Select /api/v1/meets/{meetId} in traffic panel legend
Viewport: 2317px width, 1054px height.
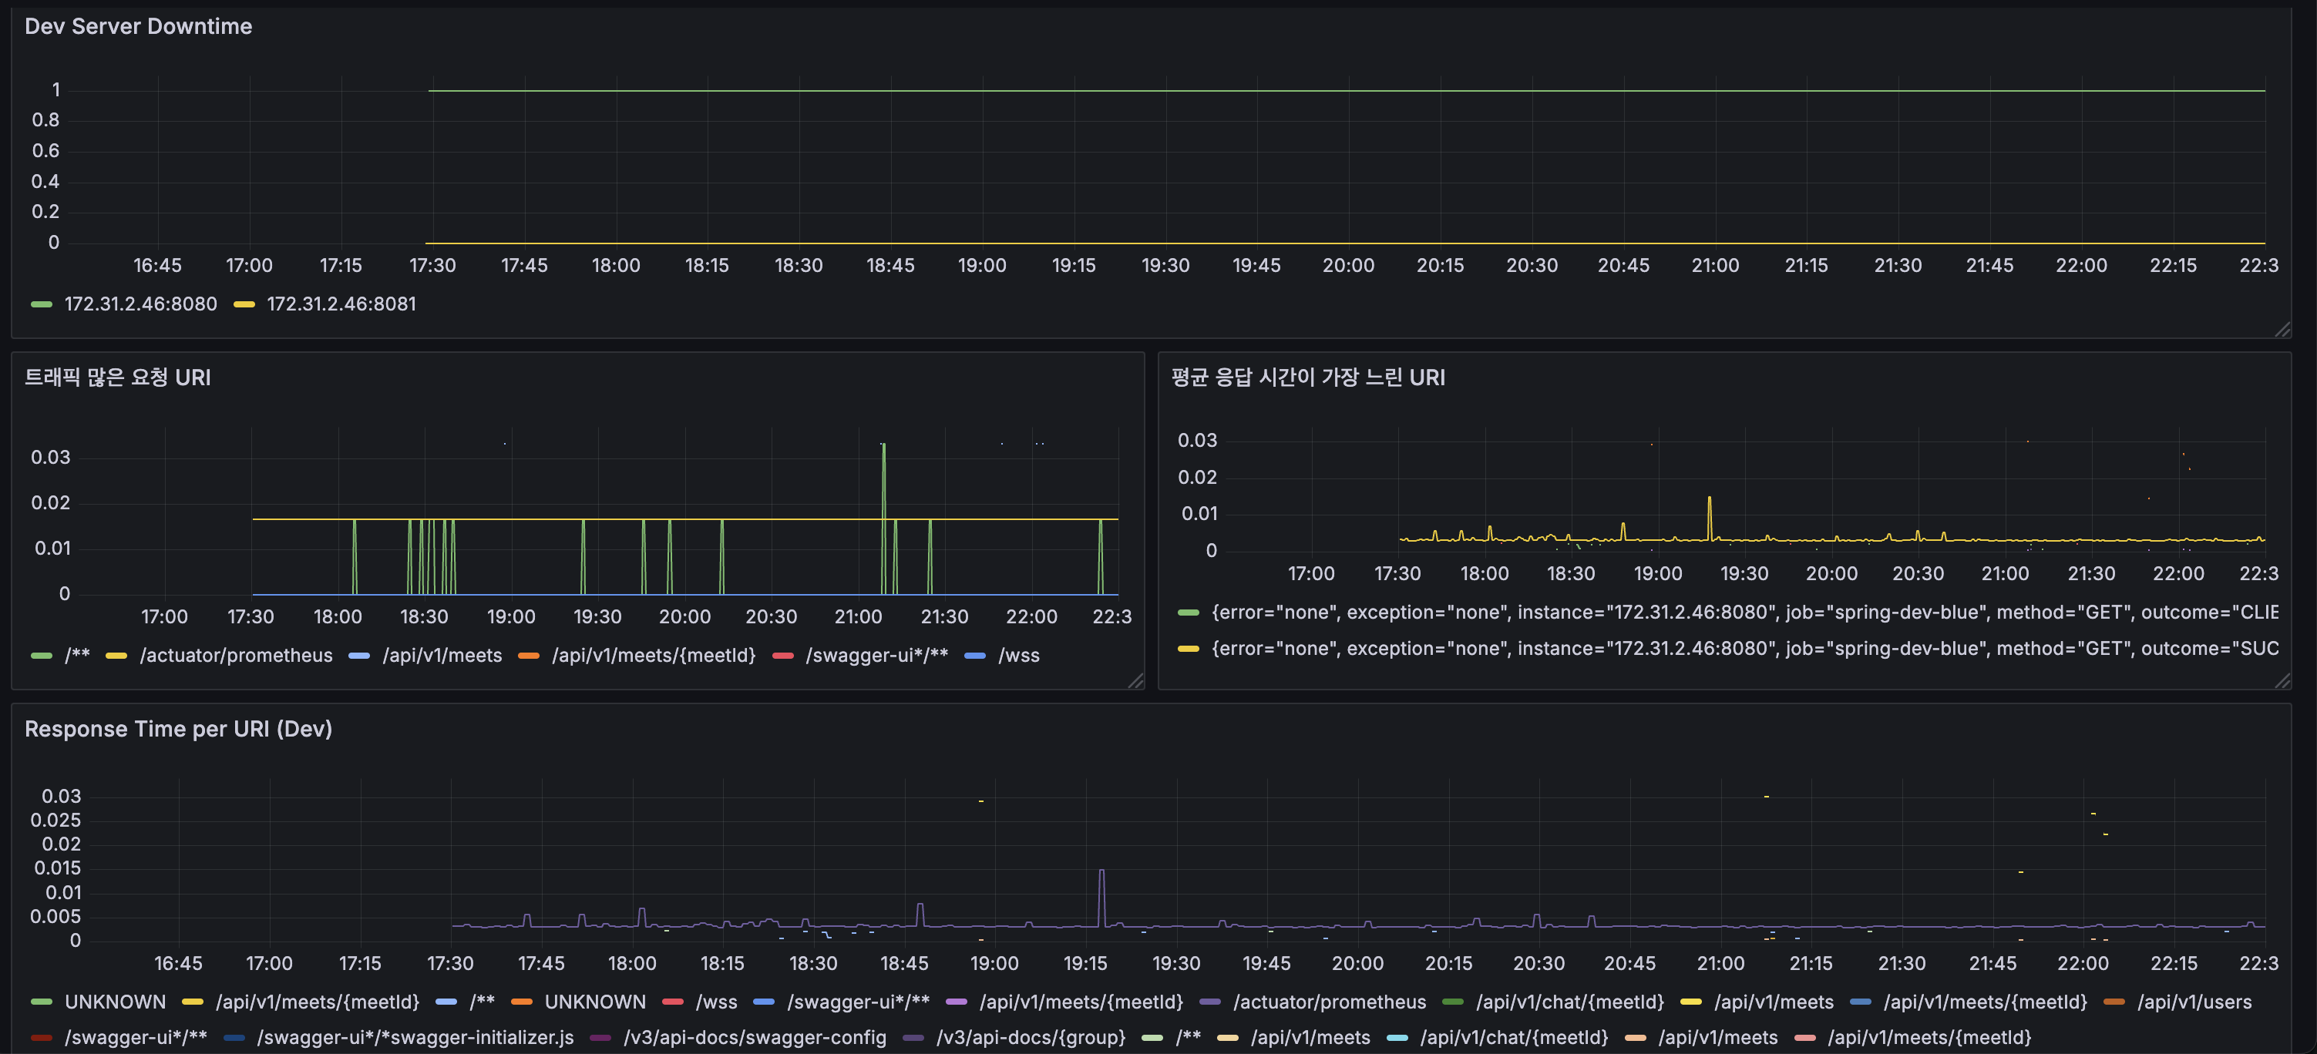click(654, 656)
